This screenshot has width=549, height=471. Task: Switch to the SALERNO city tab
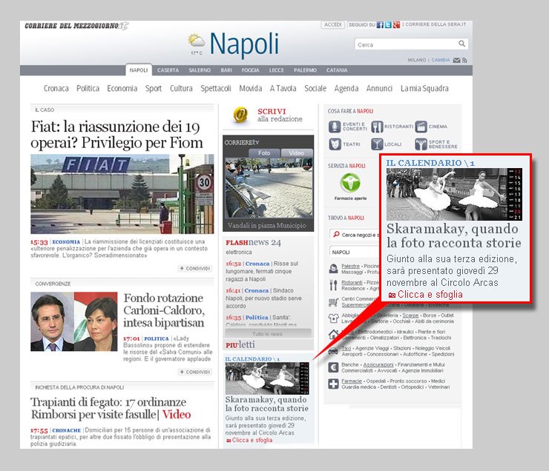click(200, 70)
